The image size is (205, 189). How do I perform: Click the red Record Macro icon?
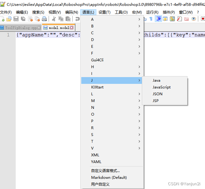203,19
